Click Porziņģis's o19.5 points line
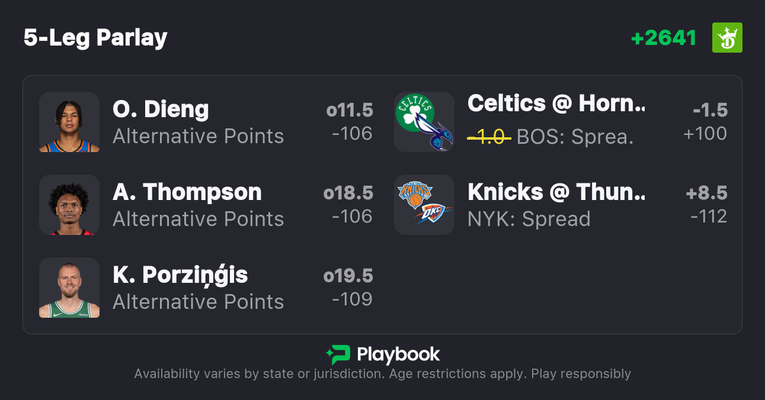The width and height of the screenshot is (765, 400). click(348, 276)
